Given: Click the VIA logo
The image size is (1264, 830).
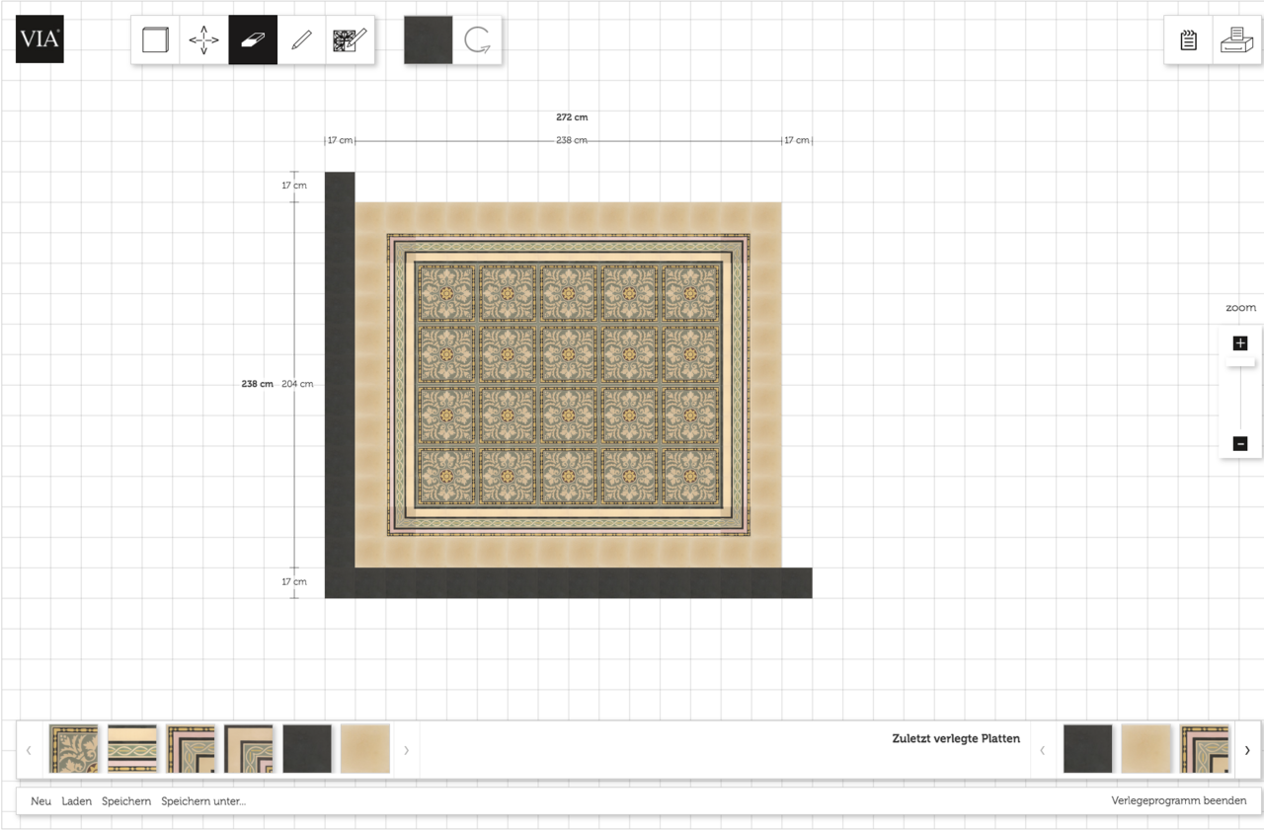Looking at the screenshot, I should tap(39, 40).
